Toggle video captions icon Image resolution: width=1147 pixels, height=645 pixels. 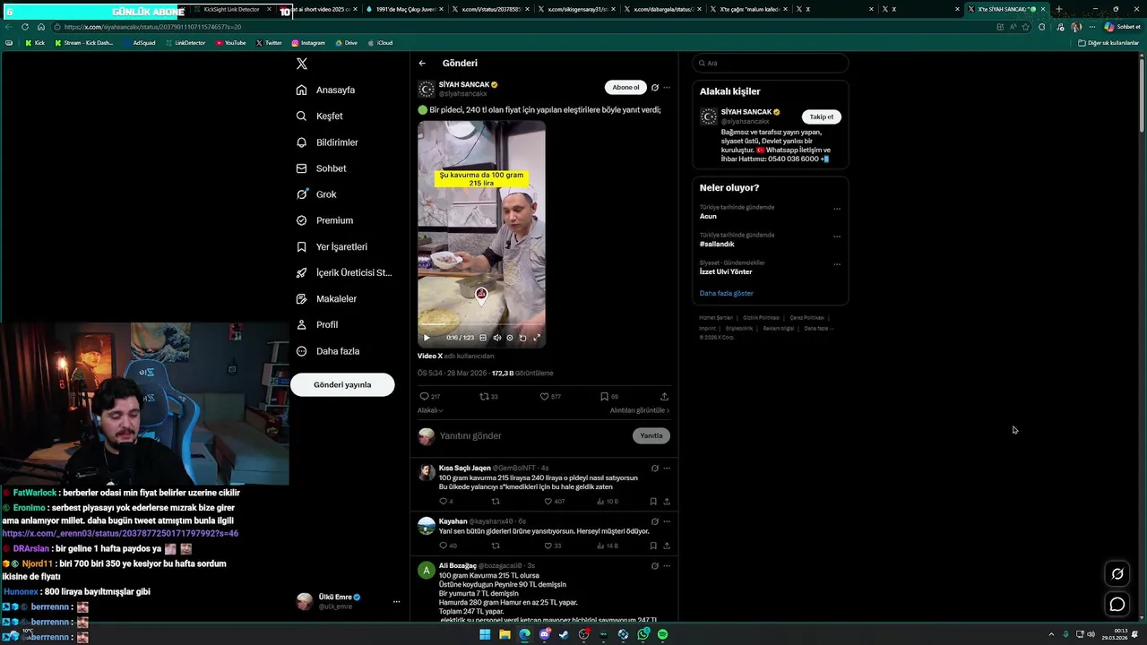tap(483, 338)
